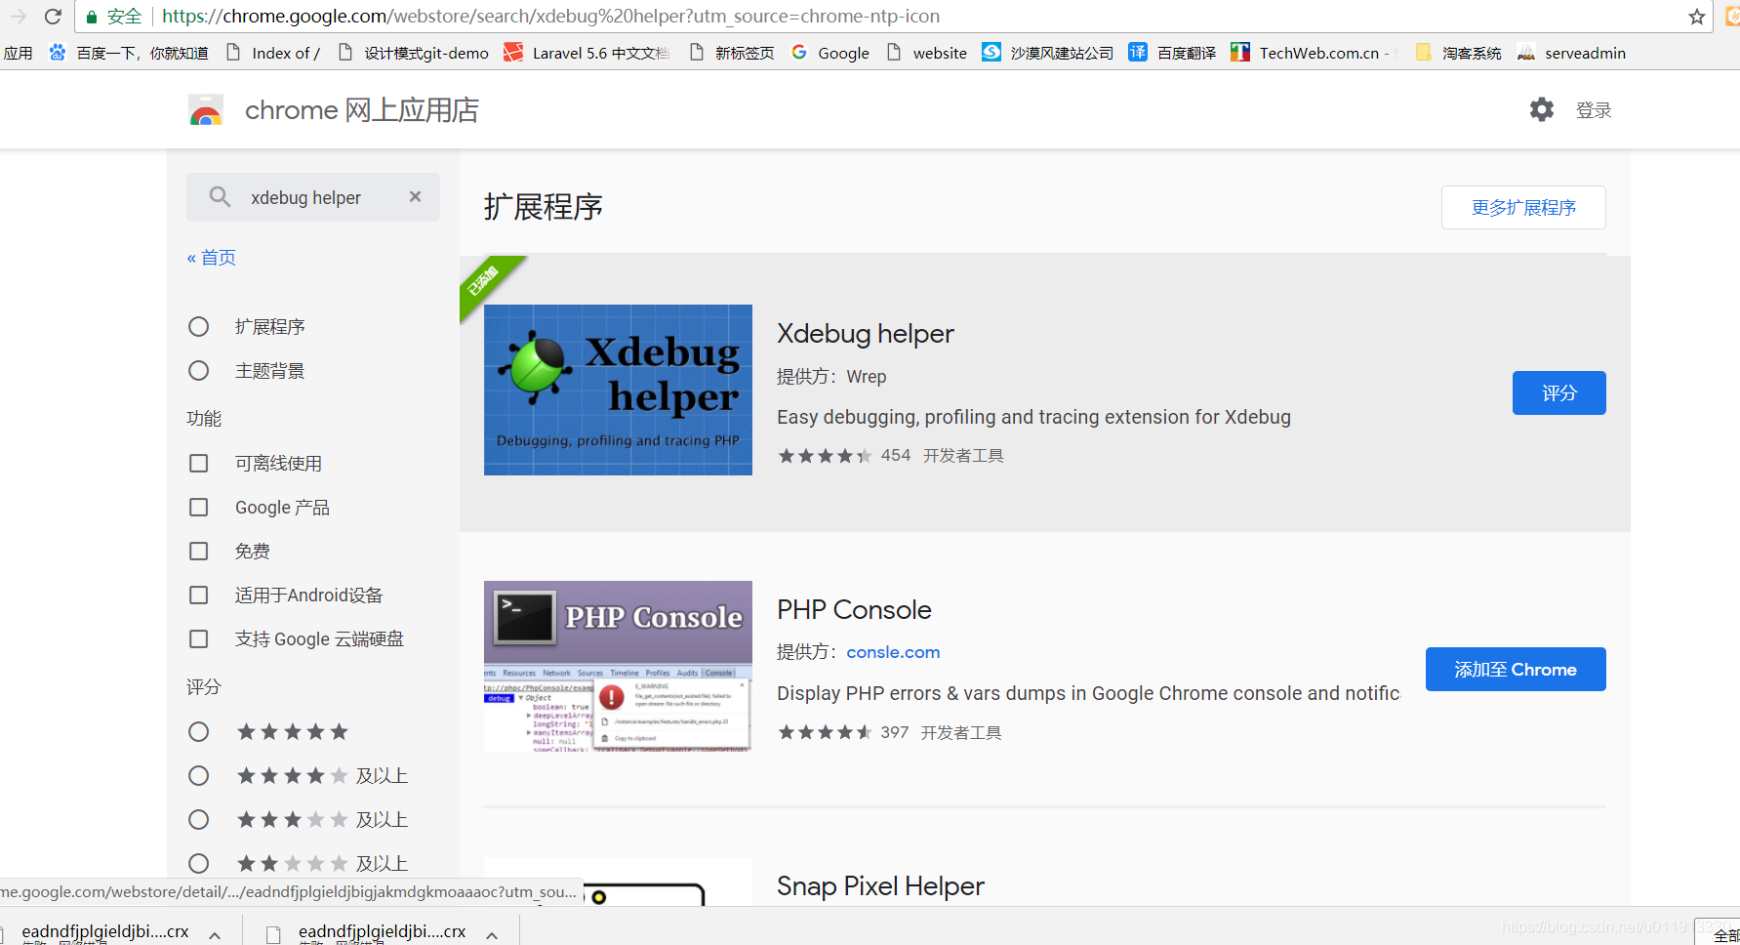Open the 新标签页 bookmark

tap(731, 53)
